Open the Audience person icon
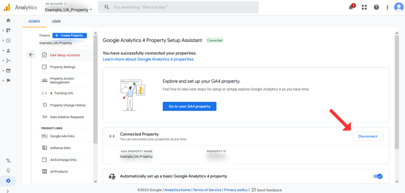 click(x=8, y=51)
